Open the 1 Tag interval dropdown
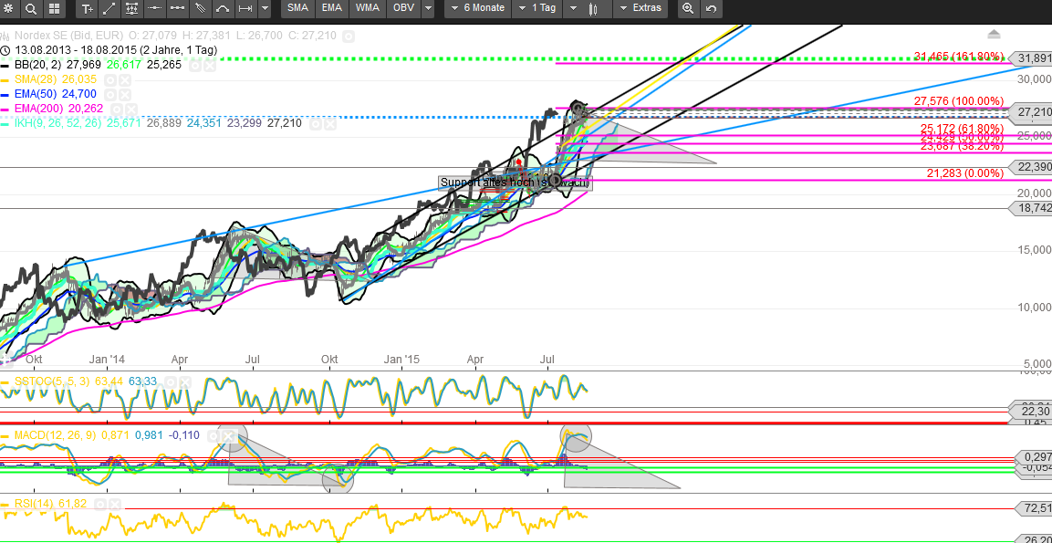Image resolution: width=1052 pixels, height=543 pixels. 536,9
